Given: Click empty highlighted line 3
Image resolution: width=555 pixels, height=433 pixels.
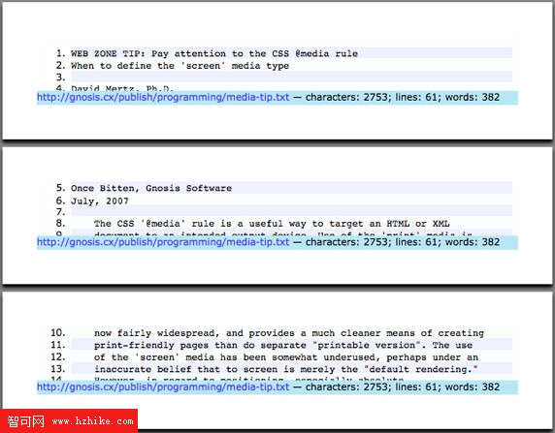Looking at the screenshot, I should (x=291, y=77).
